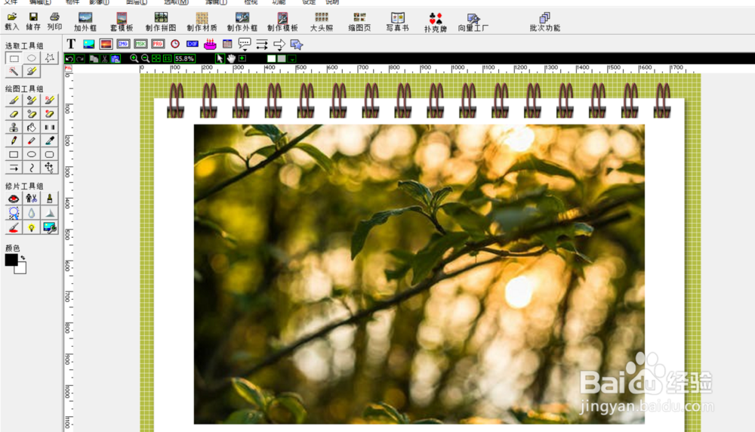Image resolution: width=755 pixels, height=432 pixels.
Task: Insert an image object (landscape icon)
Action: 88,45
